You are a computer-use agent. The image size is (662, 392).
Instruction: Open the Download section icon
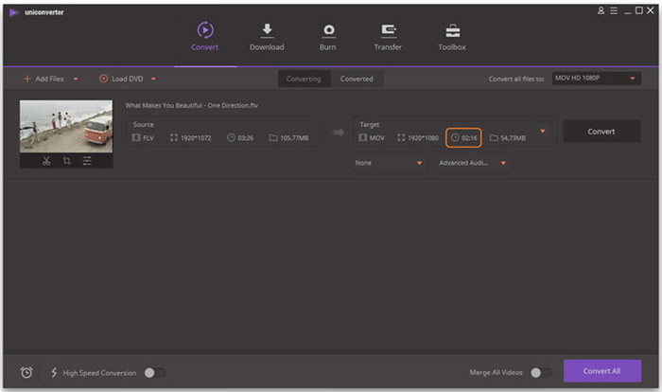pyautogui.click(x=266, y=31)
